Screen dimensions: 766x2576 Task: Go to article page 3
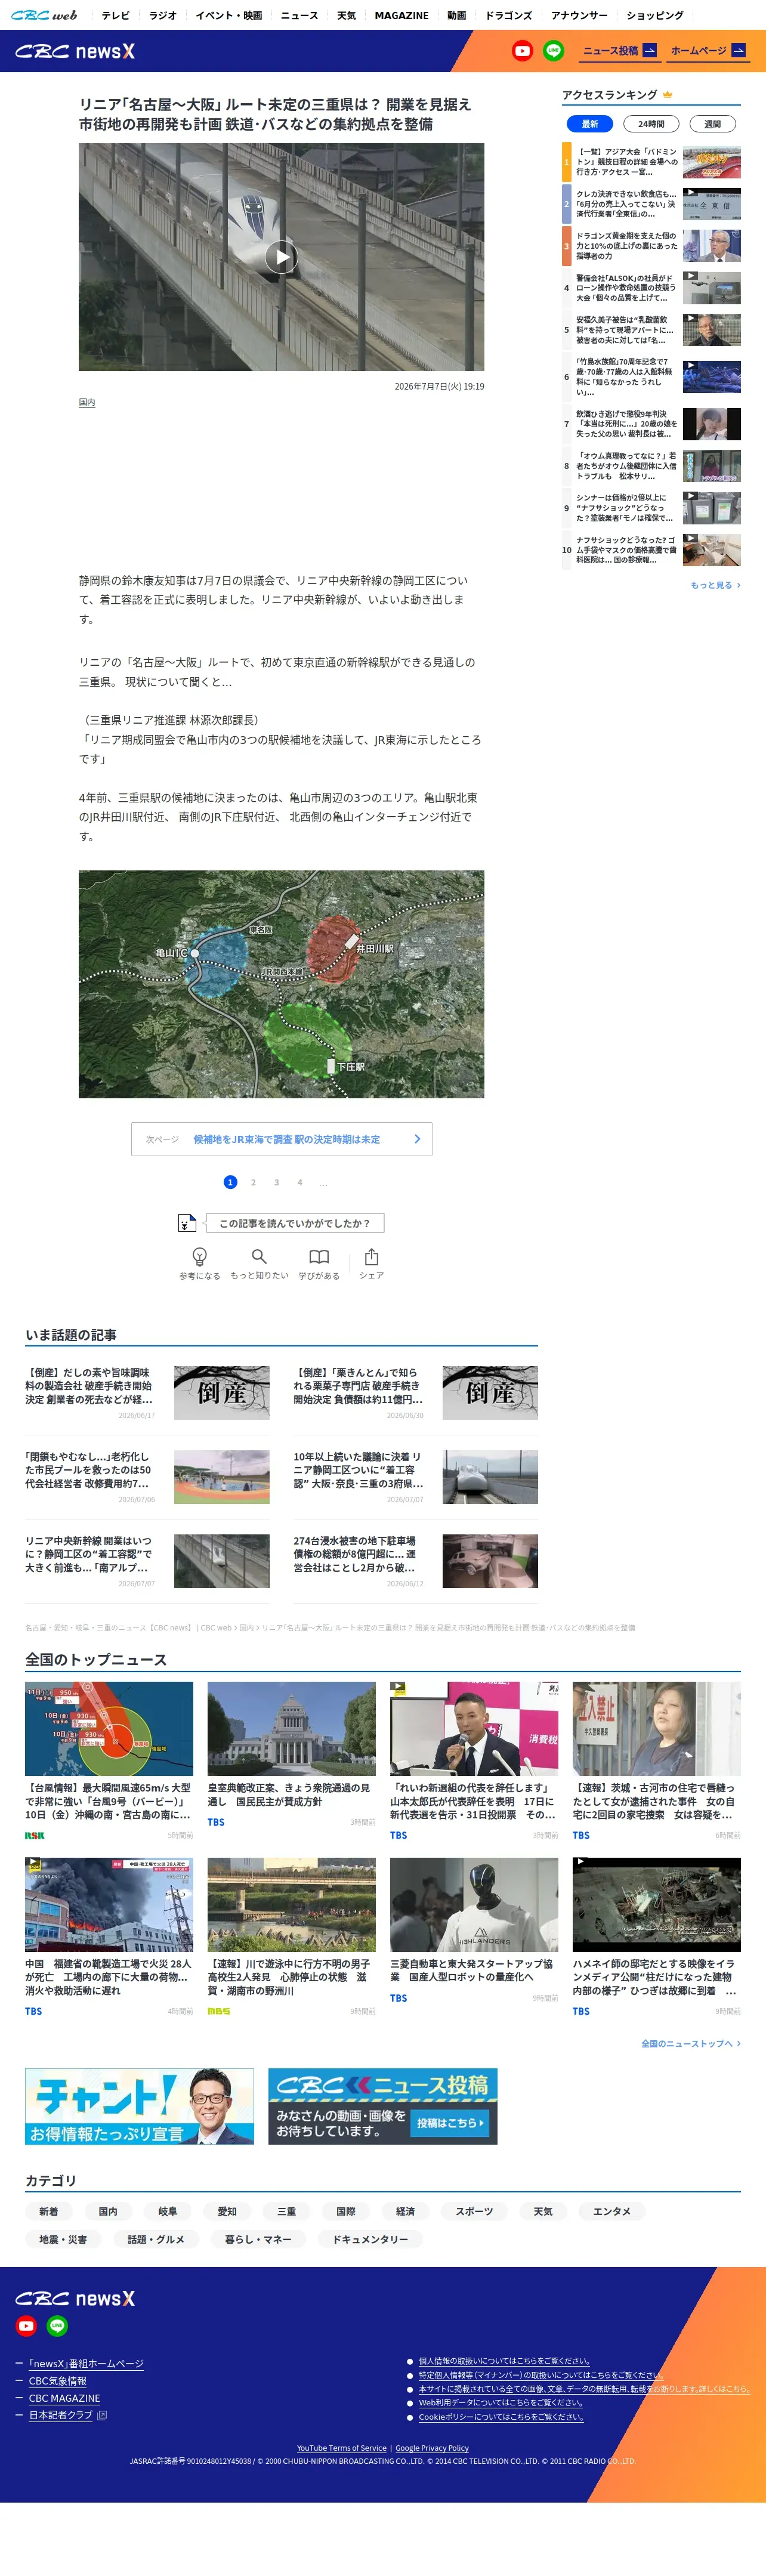coord(277,1182)
